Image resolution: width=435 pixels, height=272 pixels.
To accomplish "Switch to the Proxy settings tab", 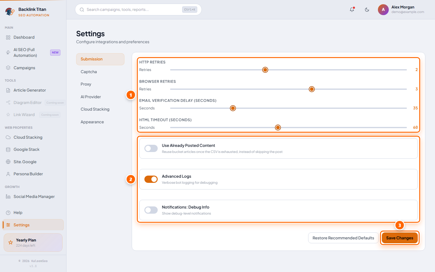I will [100, 84].
